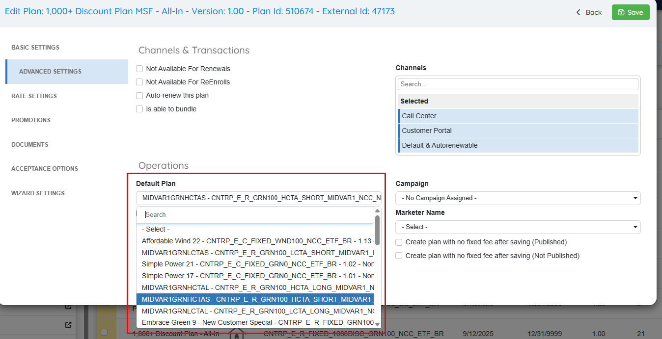Check create plan with no fixed fee (Not Published)
The height and width of the screenshot is (339, 662).
click(x=399, y=256)
